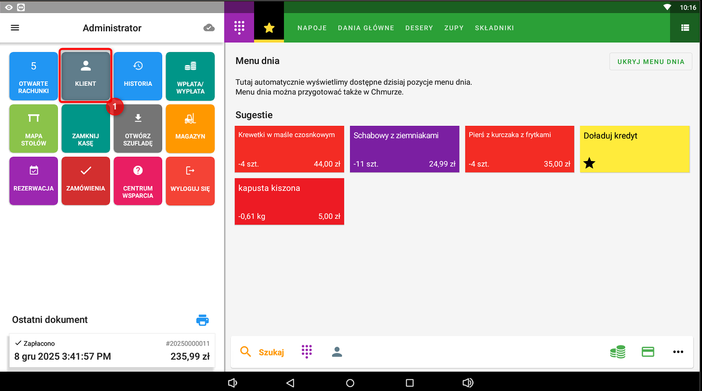This screenshot has width=702, height=391.
Task: Open keypad icon in bottom search bar
Action: [307, 352]
